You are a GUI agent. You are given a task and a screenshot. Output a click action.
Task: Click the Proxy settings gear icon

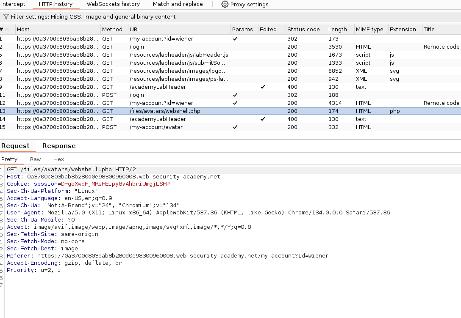[225, 4]
